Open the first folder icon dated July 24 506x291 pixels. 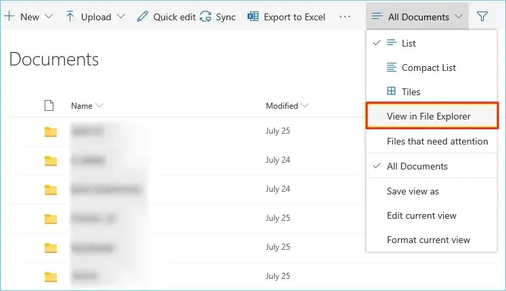coord(51,161)
